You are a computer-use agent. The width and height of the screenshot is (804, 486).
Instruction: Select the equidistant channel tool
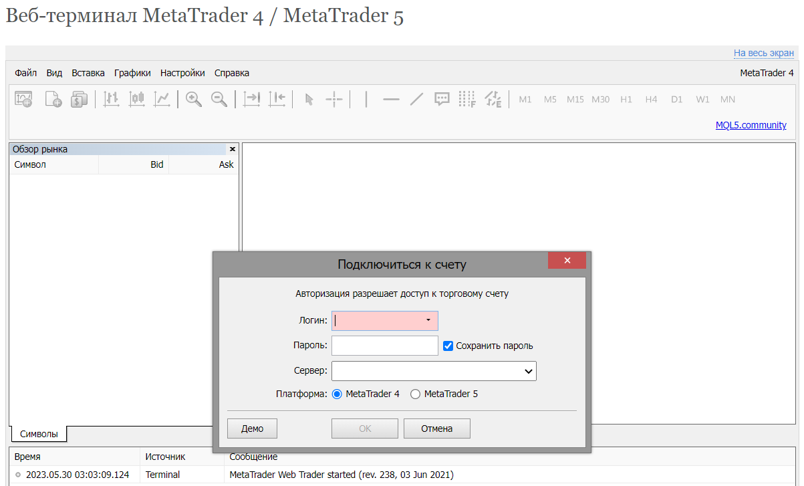tap(493, 99)
